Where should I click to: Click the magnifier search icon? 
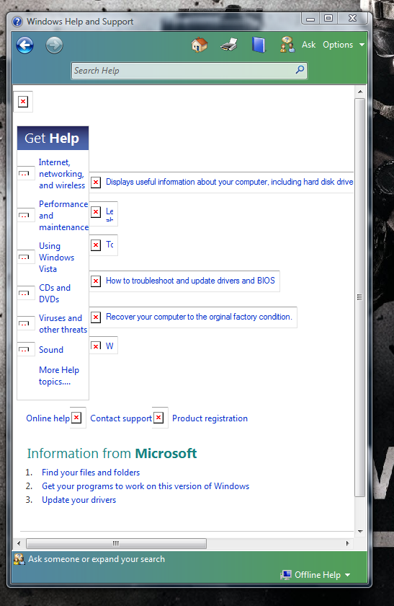(300, 70)
